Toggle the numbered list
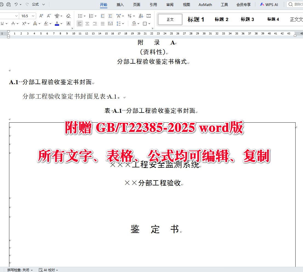This screenshot has width=303, height=272. coord(91,16)
